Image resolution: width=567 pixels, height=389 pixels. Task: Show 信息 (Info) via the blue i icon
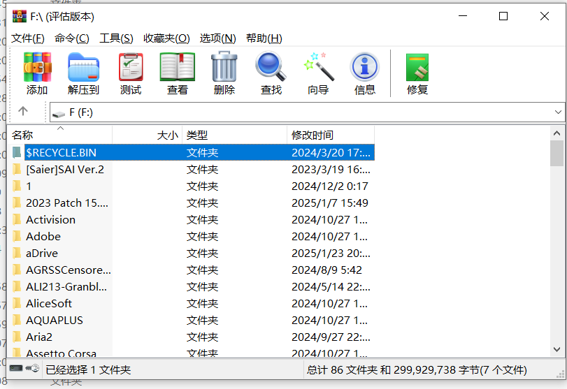(x=365, y=67)
